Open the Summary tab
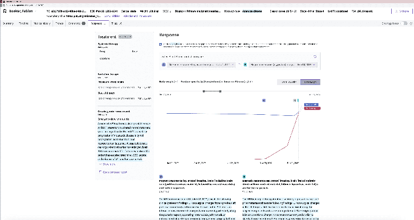 pos(8,23)
